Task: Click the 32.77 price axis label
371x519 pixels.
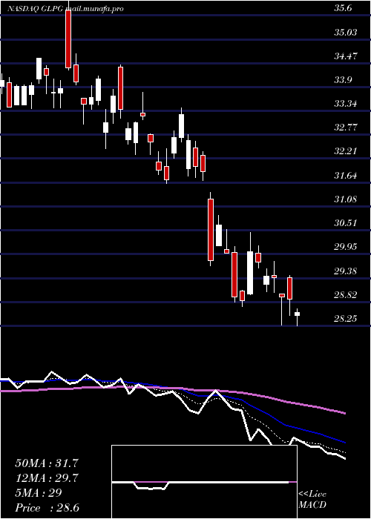Action: click(x=346, y=128)
